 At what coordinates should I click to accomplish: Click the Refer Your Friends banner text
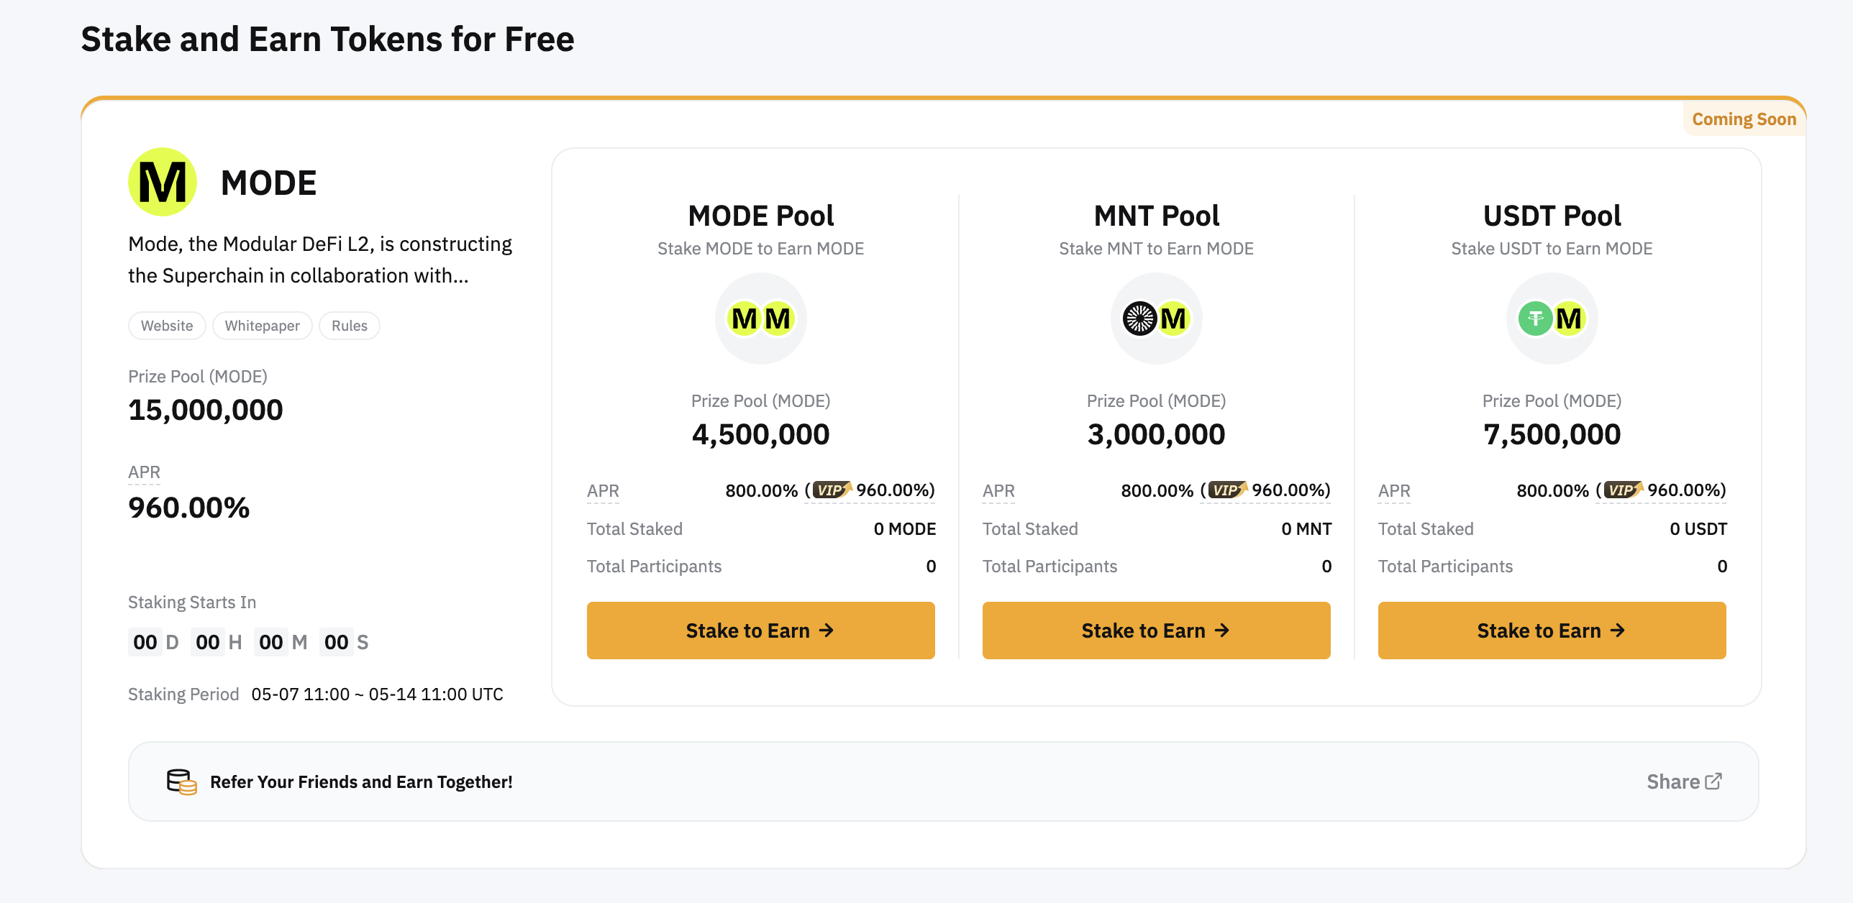[x=361, y=781]
